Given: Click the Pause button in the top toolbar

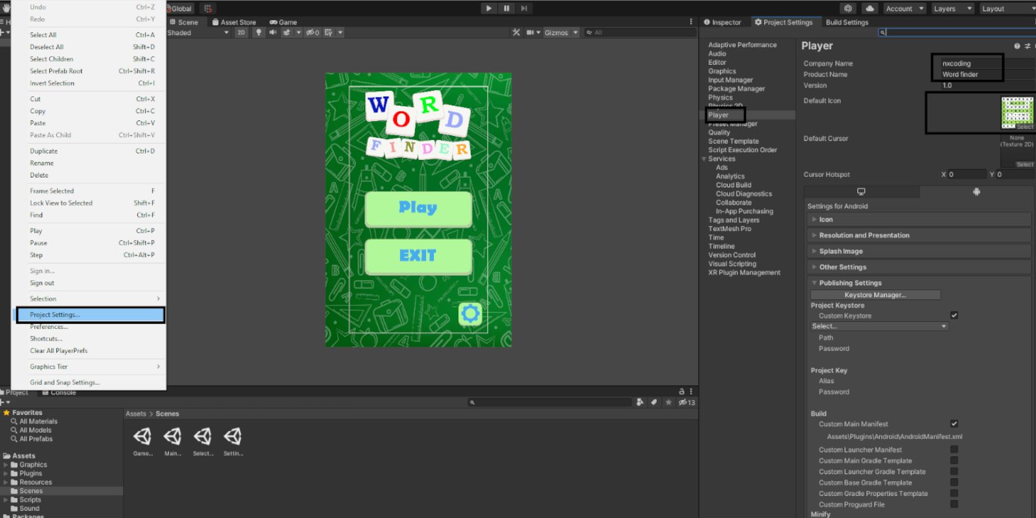Looking at the screenshot, I should [506, 8].
